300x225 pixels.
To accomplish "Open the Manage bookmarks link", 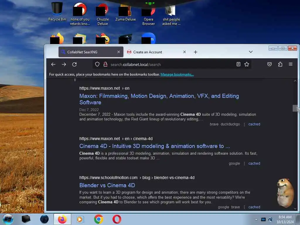I will tap(177, 74).
